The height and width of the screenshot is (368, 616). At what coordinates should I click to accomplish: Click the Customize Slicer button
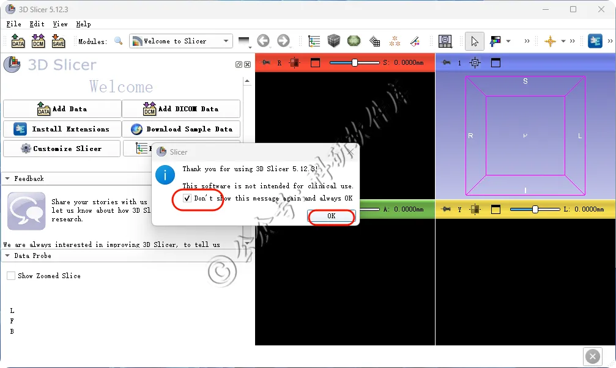tap(62, 149)
